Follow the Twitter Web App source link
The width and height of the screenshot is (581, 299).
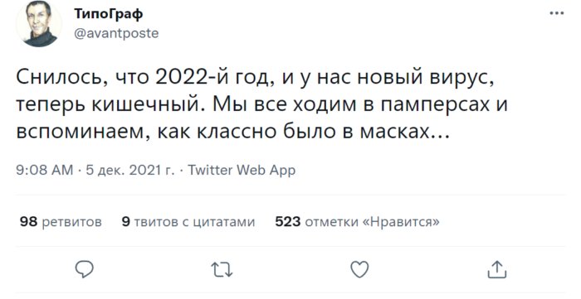tap(242, 170)
